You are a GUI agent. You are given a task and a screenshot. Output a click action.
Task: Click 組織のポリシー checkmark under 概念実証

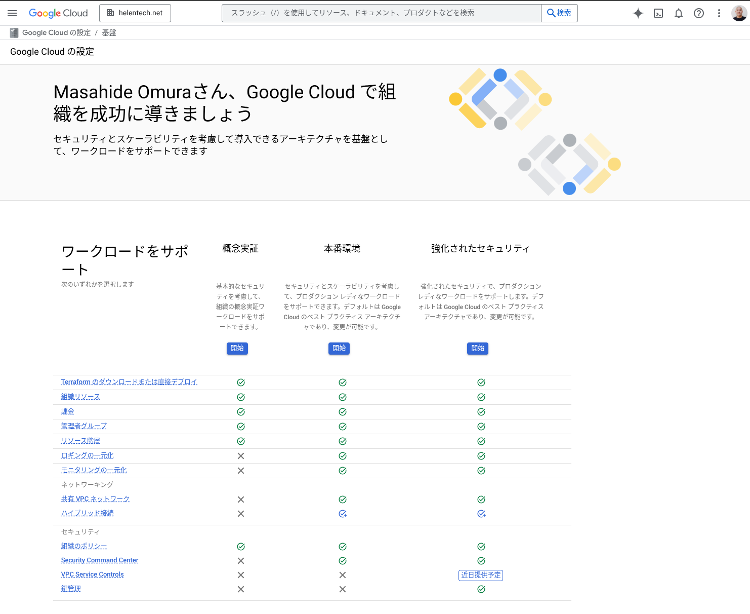pyautogui.click(x=241, y=547)
